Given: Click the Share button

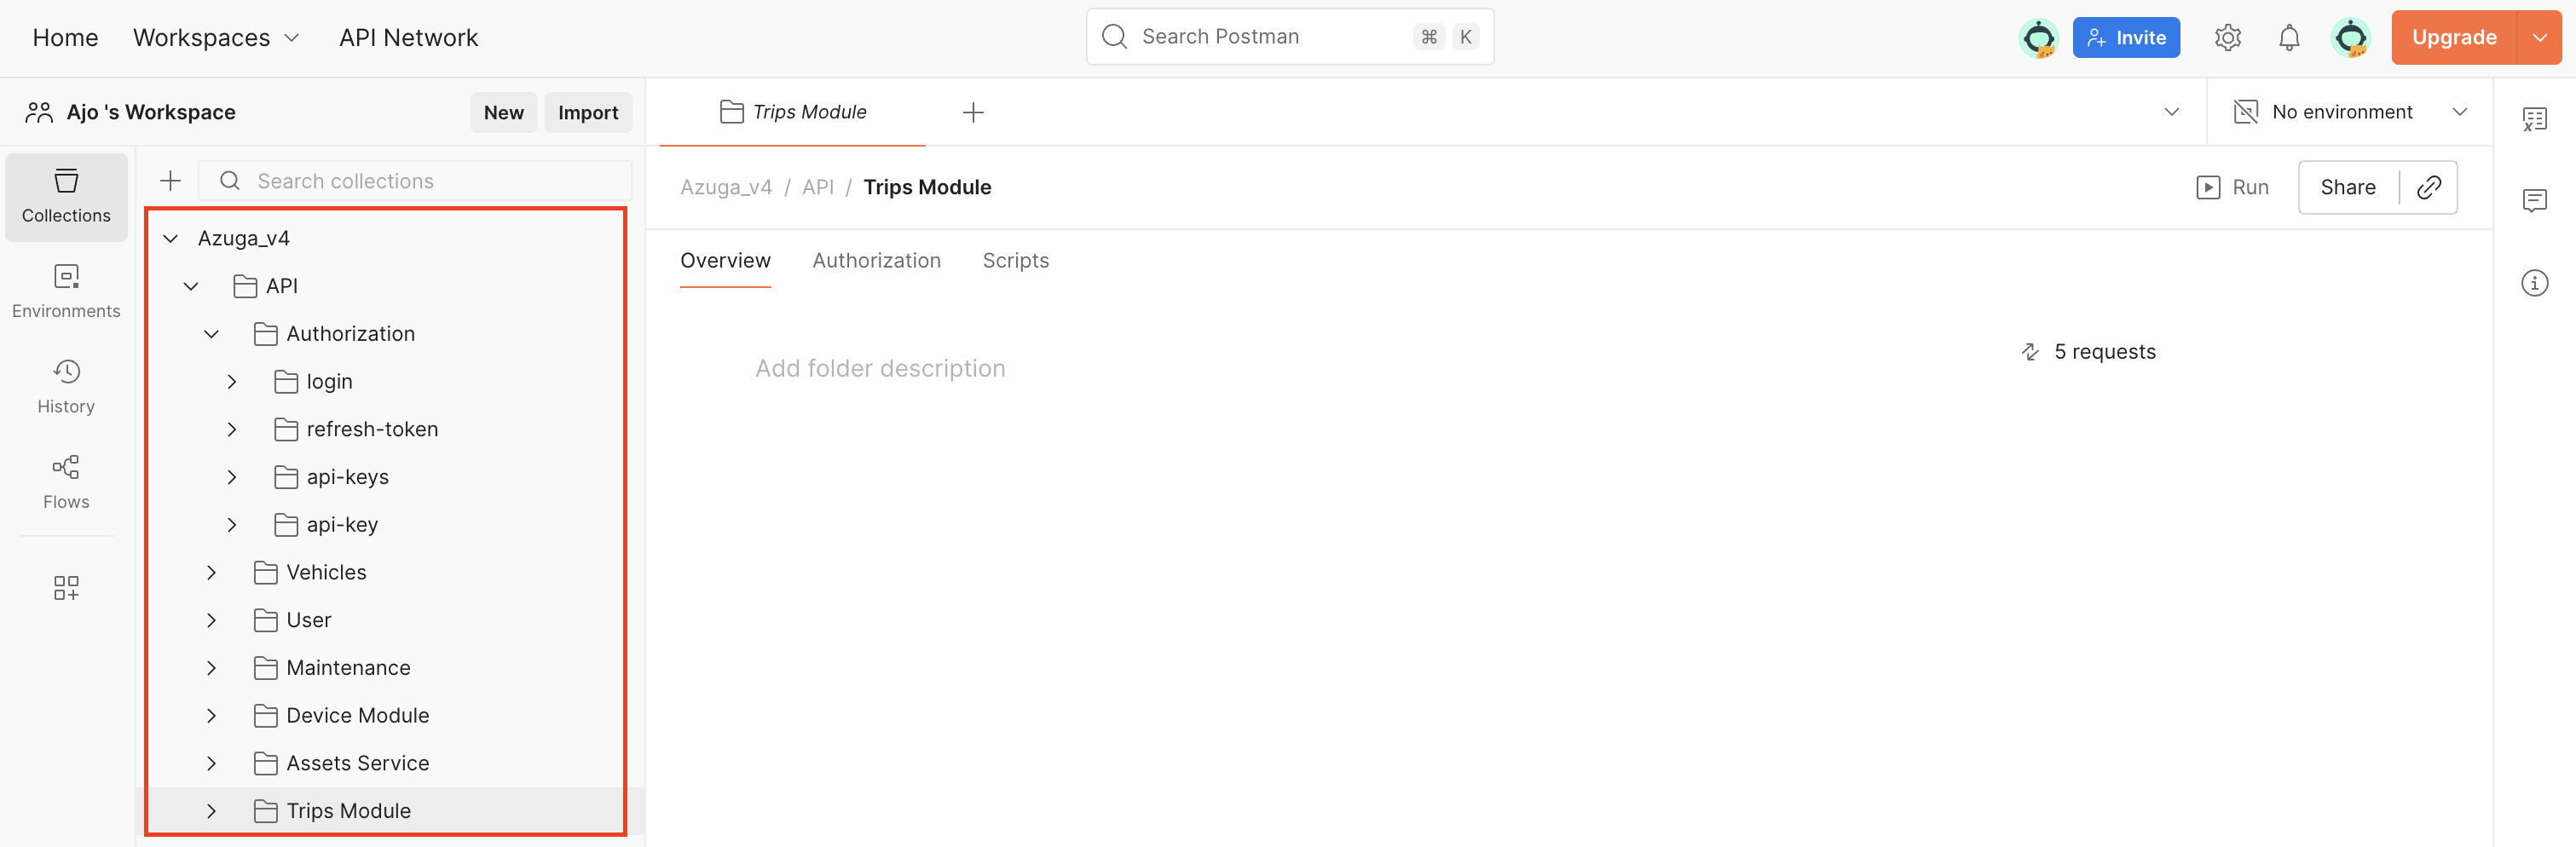Looking at the screenshot, I should (2348, 187).
